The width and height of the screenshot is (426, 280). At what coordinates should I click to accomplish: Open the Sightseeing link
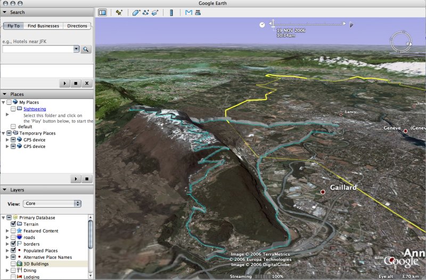(35, 109)
